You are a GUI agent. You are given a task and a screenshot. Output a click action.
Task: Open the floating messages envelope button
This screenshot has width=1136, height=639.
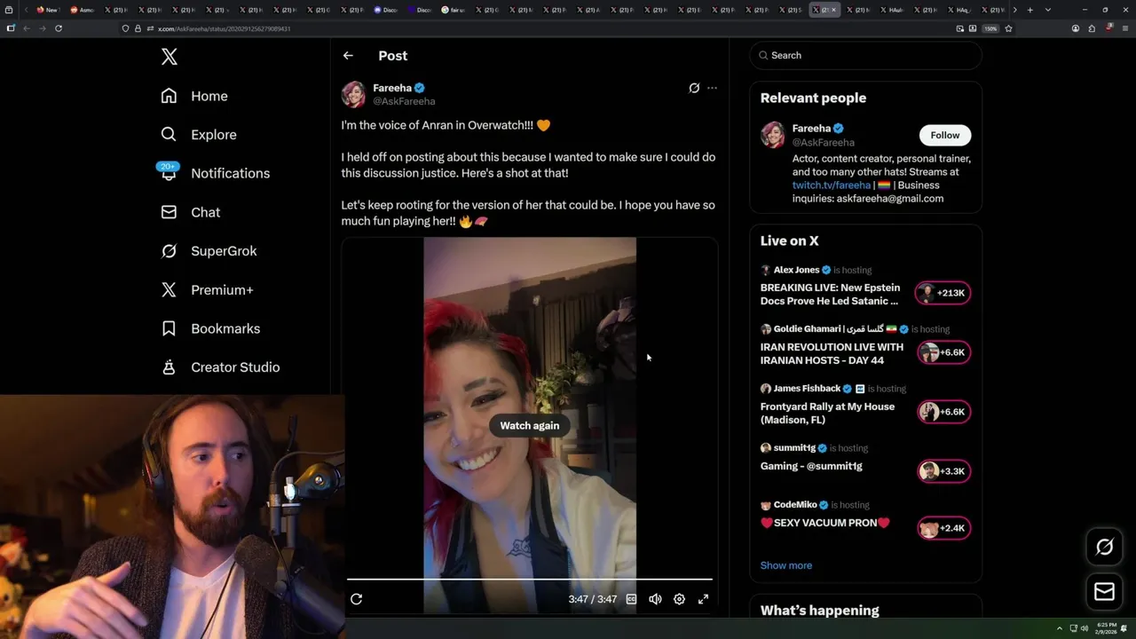pyautogui.click(x=1105, y=592)
